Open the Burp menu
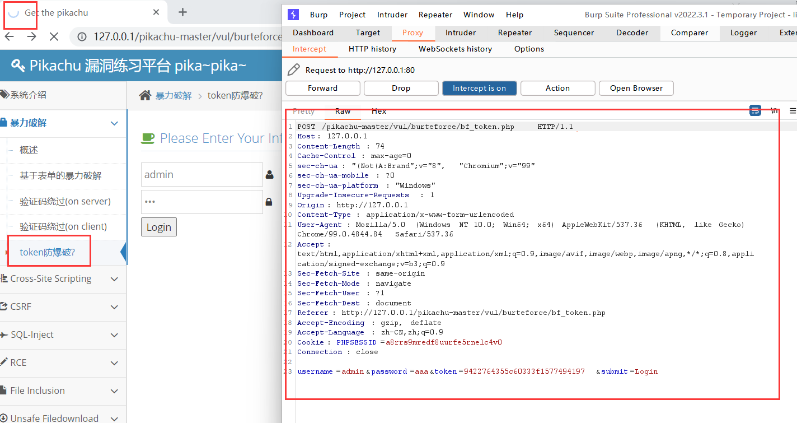 coord(318,15)
